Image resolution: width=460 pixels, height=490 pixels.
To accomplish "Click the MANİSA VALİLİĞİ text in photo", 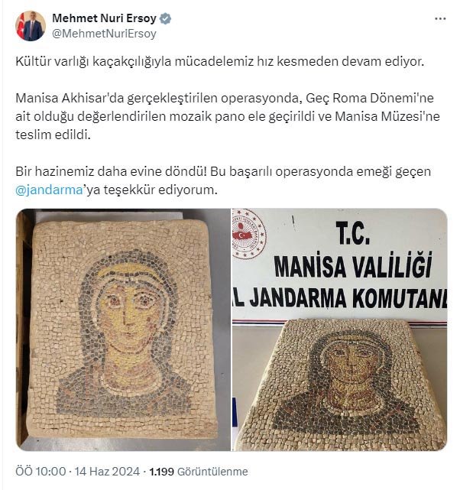I will click(353, 268).
